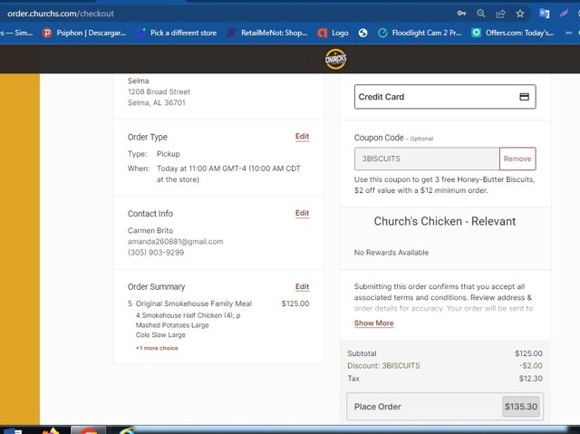Bookmark this page with the star icon
The image size is (580, 434).
(520, 14)
